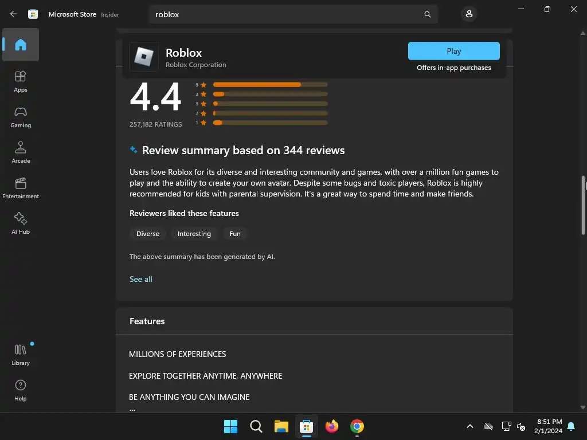Click the vertical scrollbar thumb
Screen dimensions: 587x440
[x=583, y=205]
